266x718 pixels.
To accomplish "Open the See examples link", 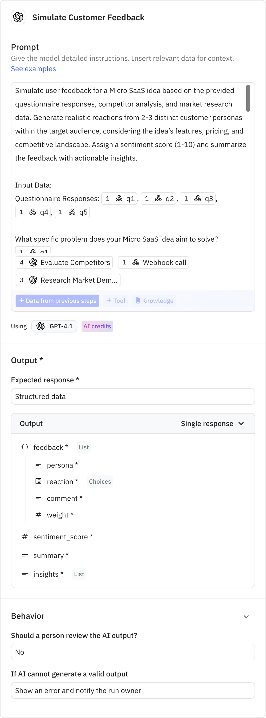I will click(33, 69).
